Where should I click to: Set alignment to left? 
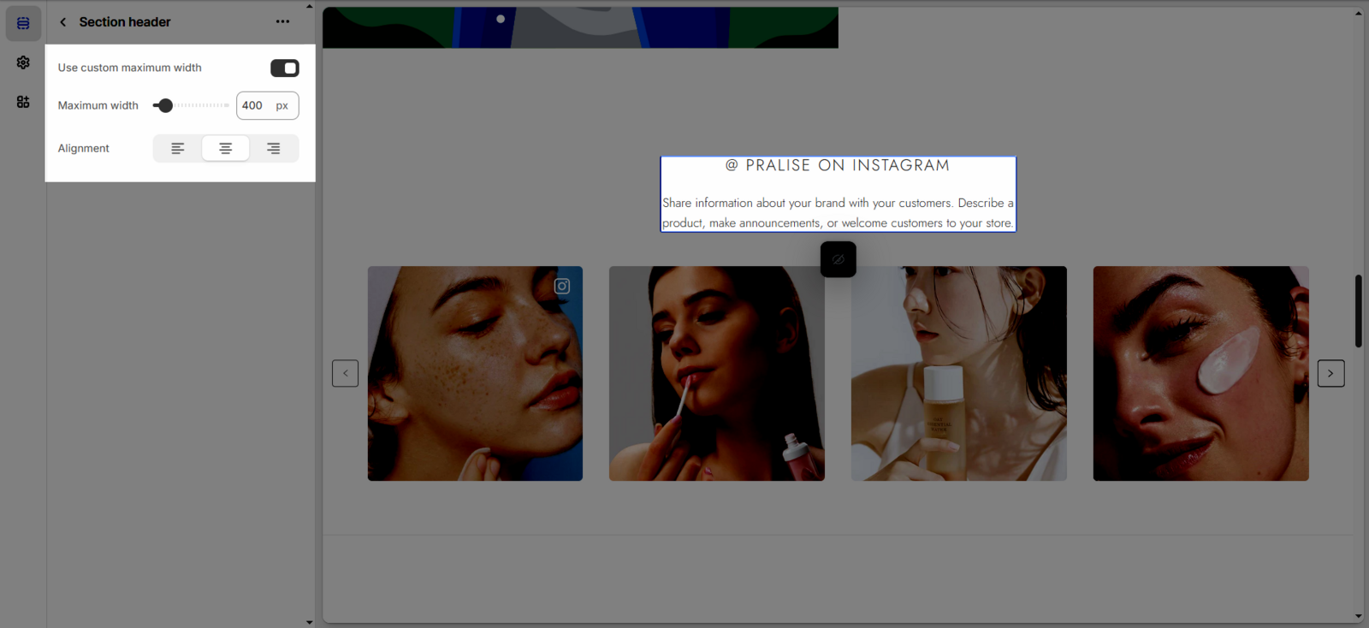(178, 149)
